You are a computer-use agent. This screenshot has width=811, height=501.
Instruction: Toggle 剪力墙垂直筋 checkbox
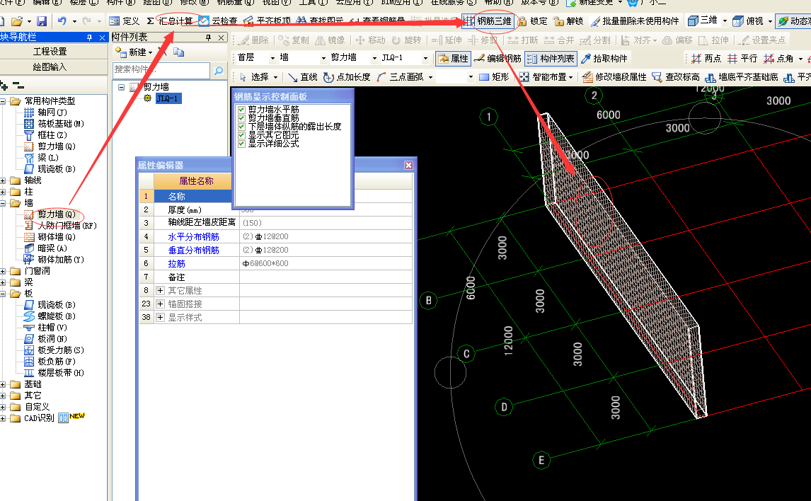coord(241,118)
